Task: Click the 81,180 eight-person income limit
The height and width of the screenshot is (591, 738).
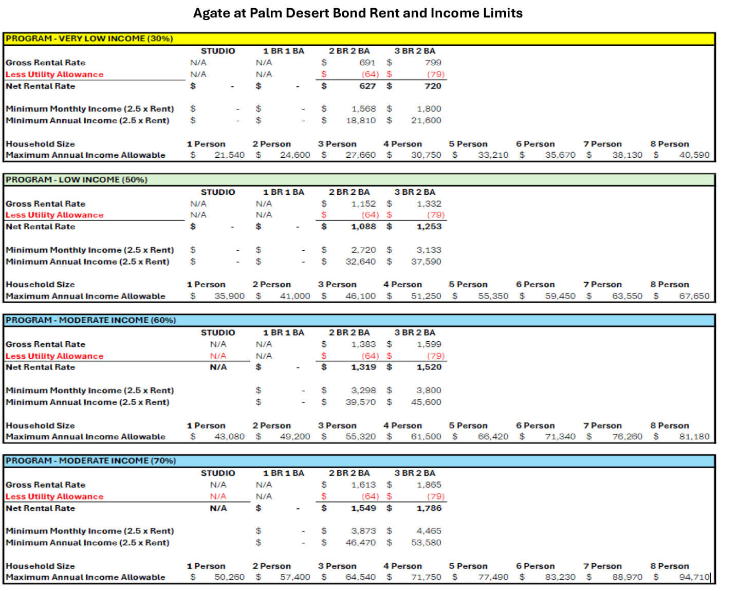Action: coord(694,437)
